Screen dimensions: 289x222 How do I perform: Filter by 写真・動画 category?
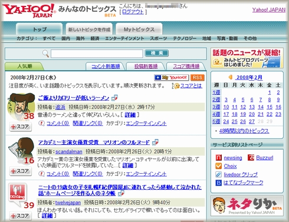pos(227,38)
